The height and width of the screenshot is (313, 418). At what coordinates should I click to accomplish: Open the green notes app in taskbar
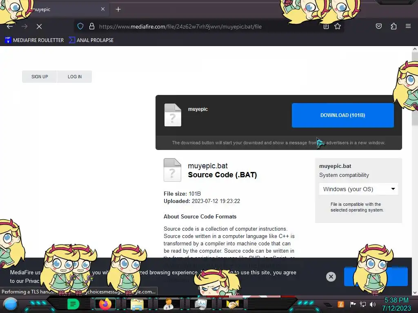click(73, 304)
